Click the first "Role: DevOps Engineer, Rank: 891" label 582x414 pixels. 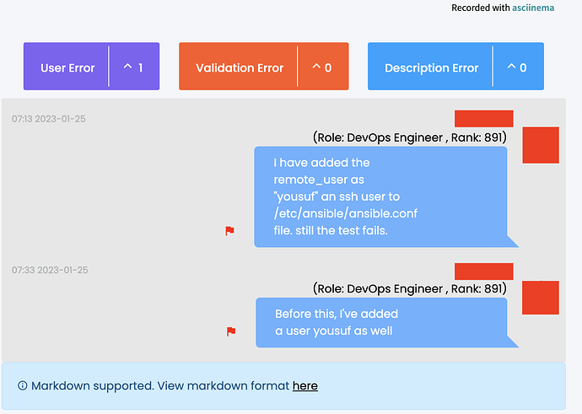[x=409, y=137]
